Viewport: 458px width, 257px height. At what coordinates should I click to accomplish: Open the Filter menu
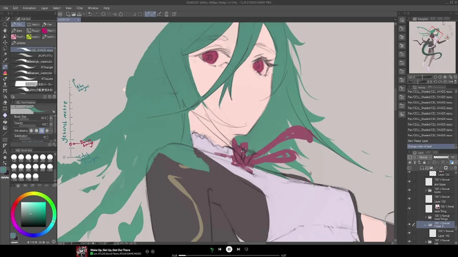(80, 8)
